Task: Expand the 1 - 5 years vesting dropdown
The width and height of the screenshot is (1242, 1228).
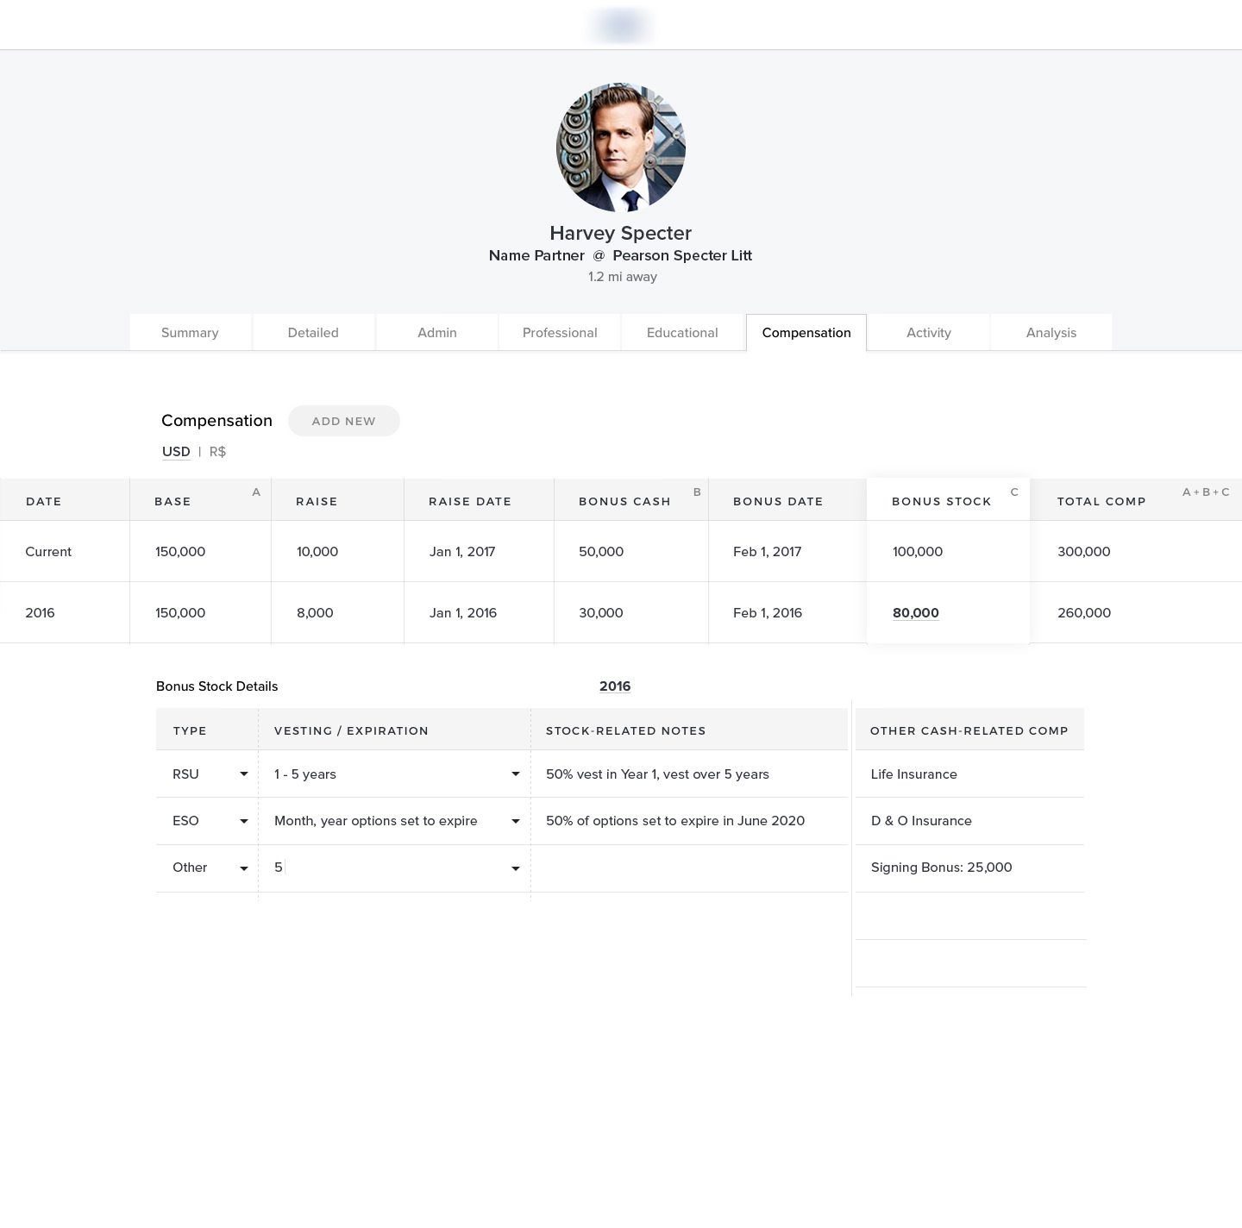Action: (x=516, y=774)
